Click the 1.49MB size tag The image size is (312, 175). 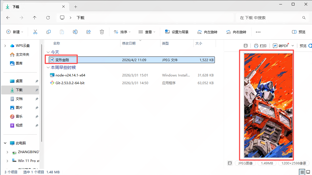coord(267,163)
